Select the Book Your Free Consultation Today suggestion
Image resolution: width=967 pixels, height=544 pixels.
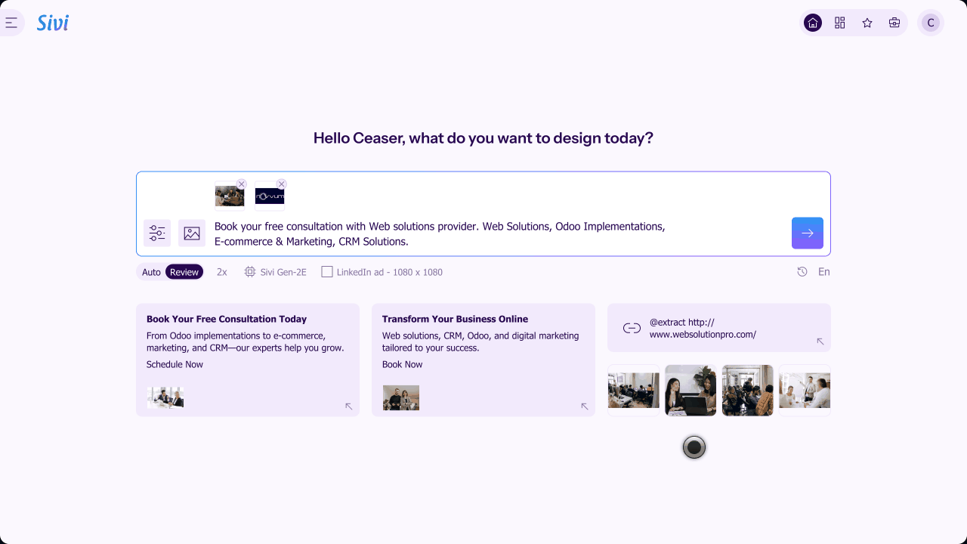248,360
